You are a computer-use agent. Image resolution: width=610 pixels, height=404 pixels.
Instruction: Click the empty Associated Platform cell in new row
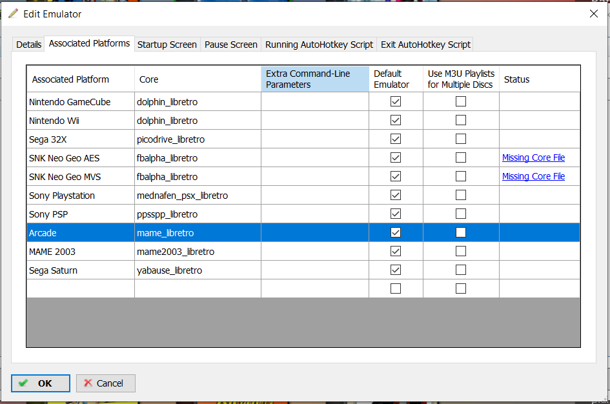(81, 288)
